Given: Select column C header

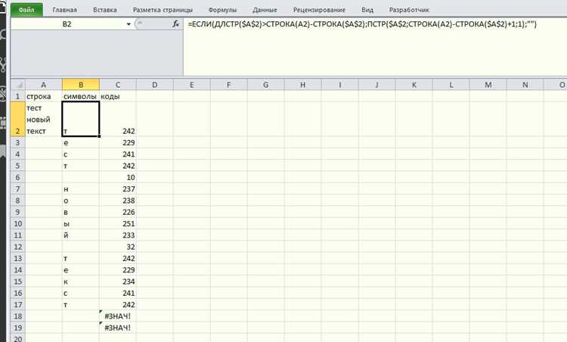Looking at the screenshot, I should pos(118,85).
